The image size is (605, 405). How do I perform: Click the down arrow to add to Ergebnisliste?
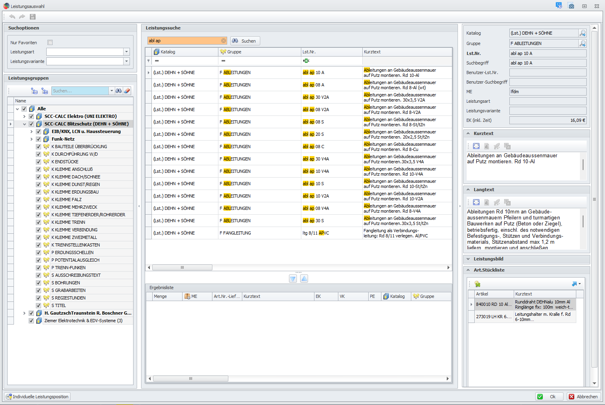(293, 279)
